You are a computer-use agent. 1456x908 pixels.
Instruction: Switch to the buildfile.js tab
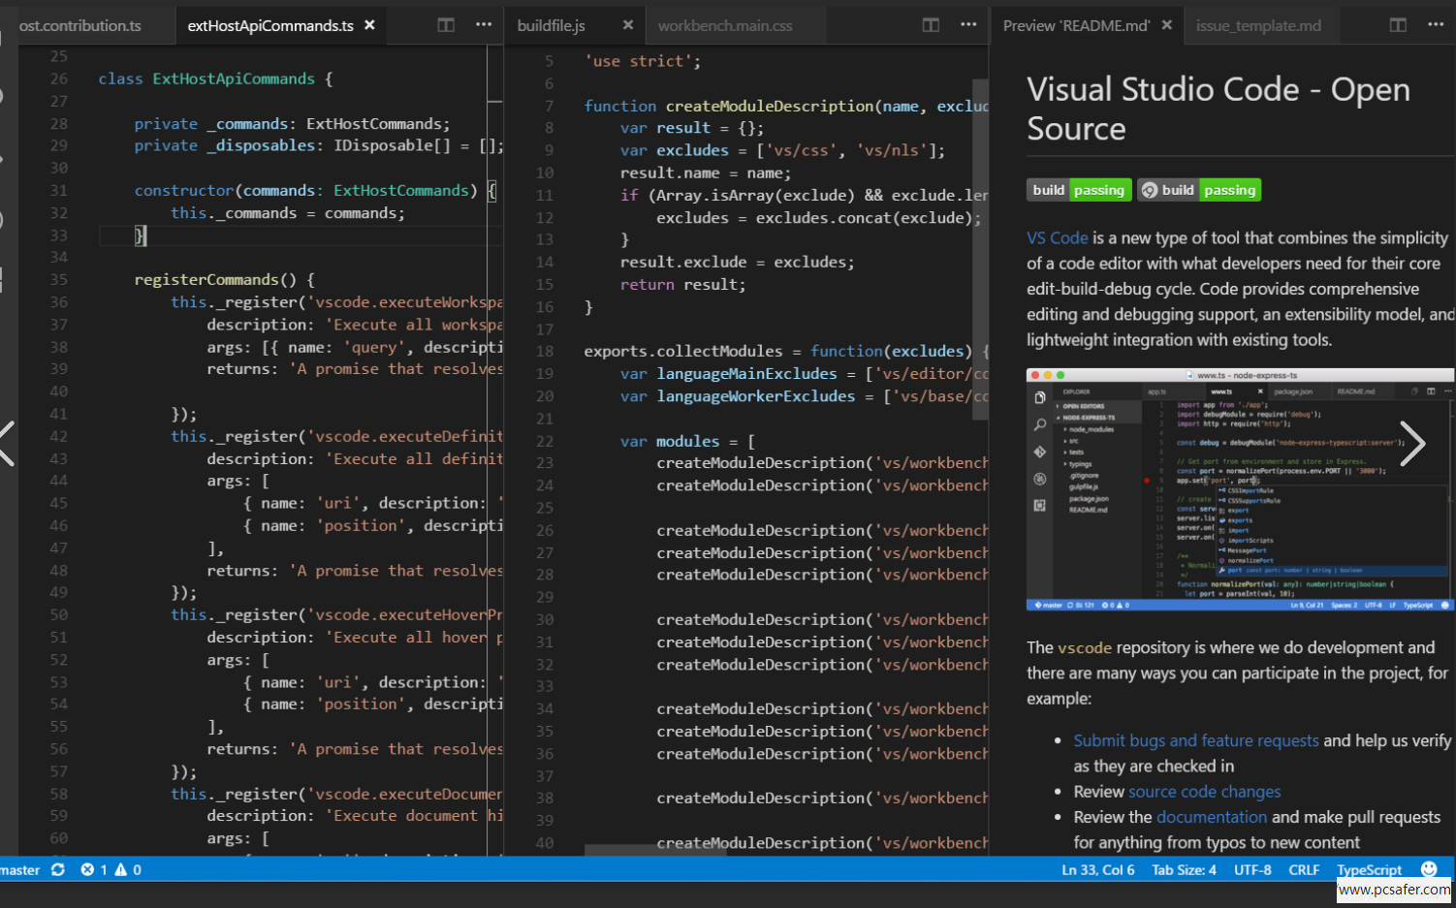pyautogui.click(x=552, y=24)
